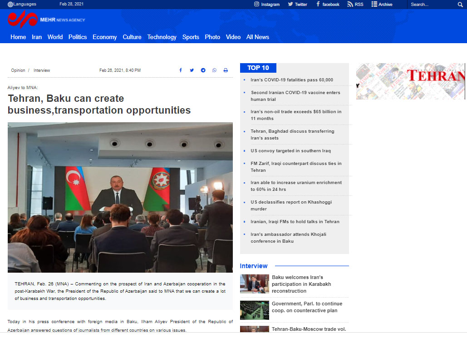Image resolution: width=467 pixels, height=349 pixels.
Task: Click the search magnifier icon
Action: coord(460,5)
